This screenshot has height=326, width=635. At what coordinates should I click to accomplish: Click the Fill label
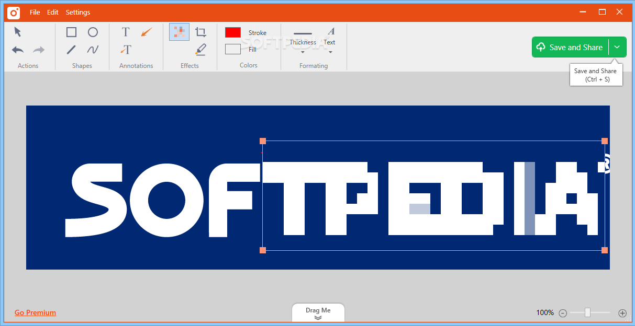(252, 50)
